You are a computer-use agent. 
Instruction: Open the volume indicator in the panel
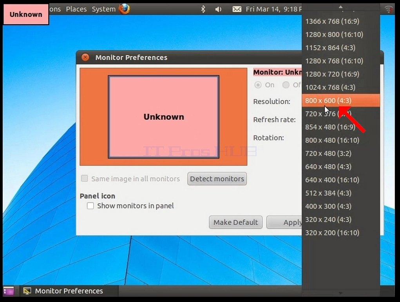tap(218, 9)
